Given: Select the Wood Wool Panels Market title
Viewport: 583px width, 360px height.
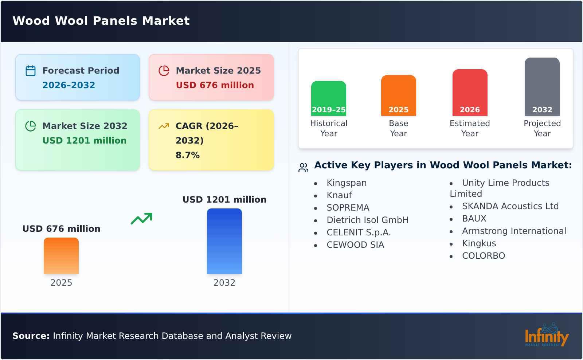Looking at the screenshot, I should click(x=101, y=21).
